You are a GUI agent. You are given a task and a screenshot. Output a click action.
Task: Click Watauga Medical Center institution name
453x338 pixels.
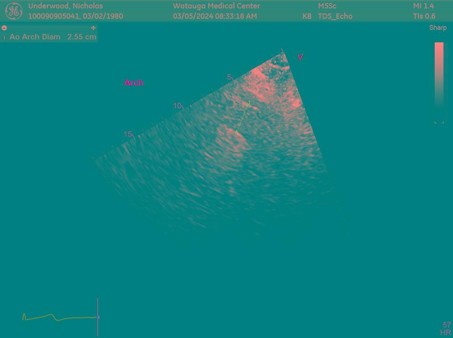216,6
